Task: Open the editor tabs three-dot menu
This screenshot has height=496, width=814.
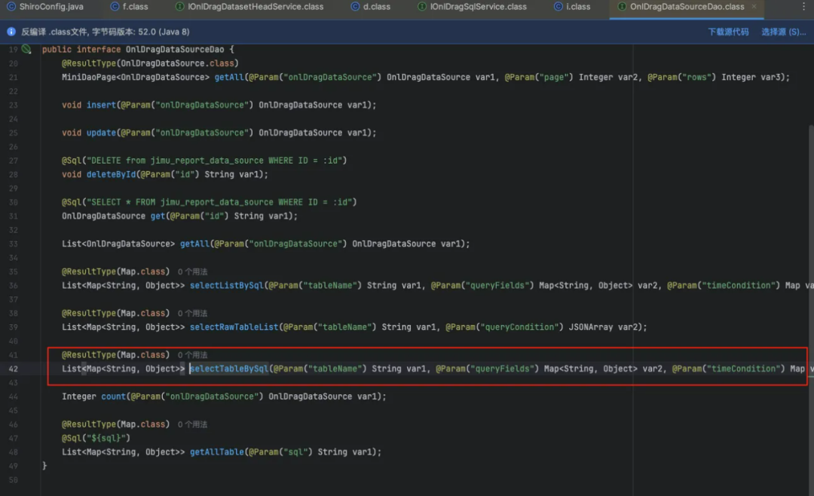Action: point(803,7)
